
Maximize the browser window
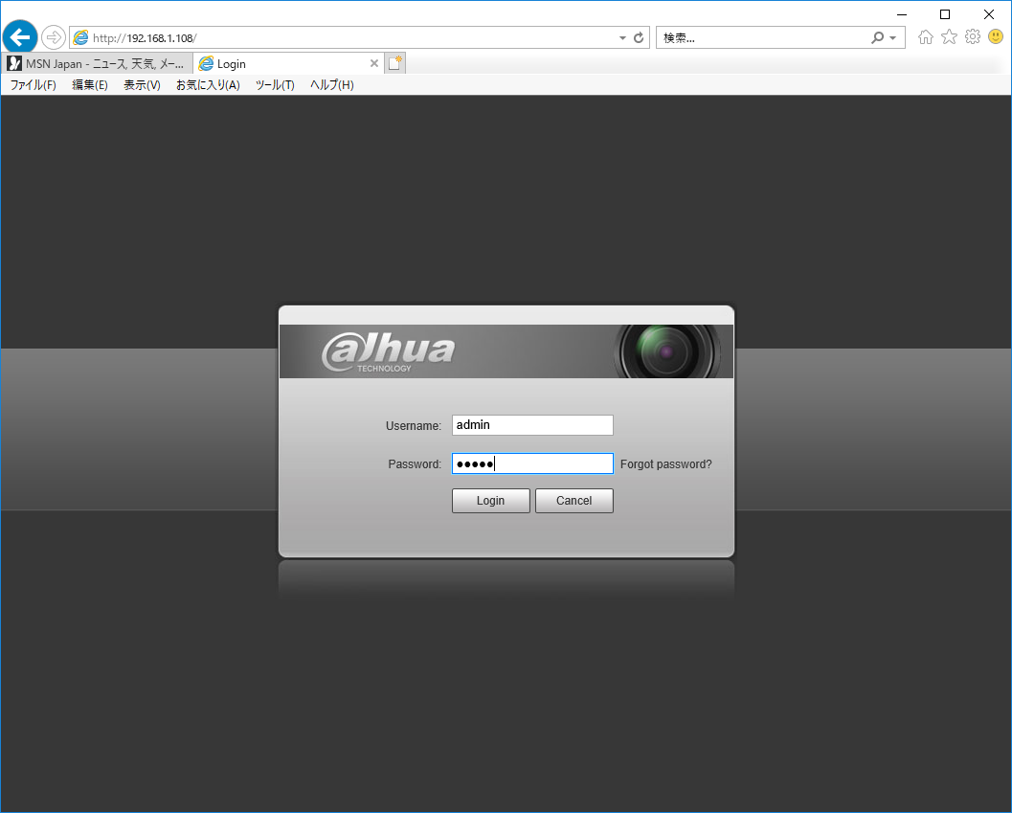tap(945, 14)
